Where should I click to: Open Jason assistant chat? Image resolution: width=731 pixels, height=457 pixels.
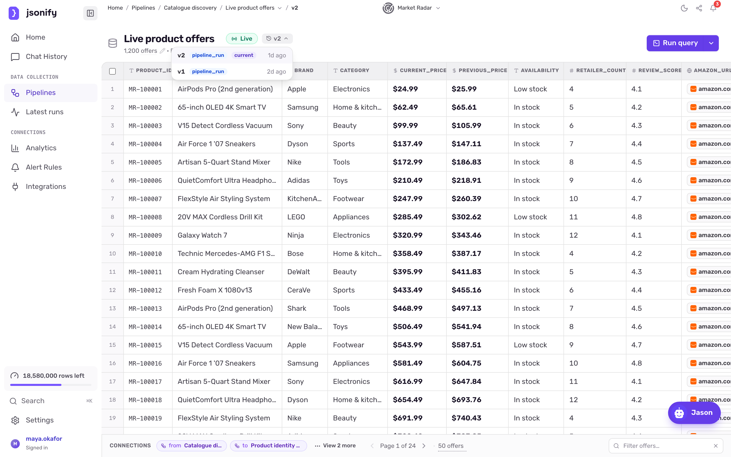[x=694, y=413]
